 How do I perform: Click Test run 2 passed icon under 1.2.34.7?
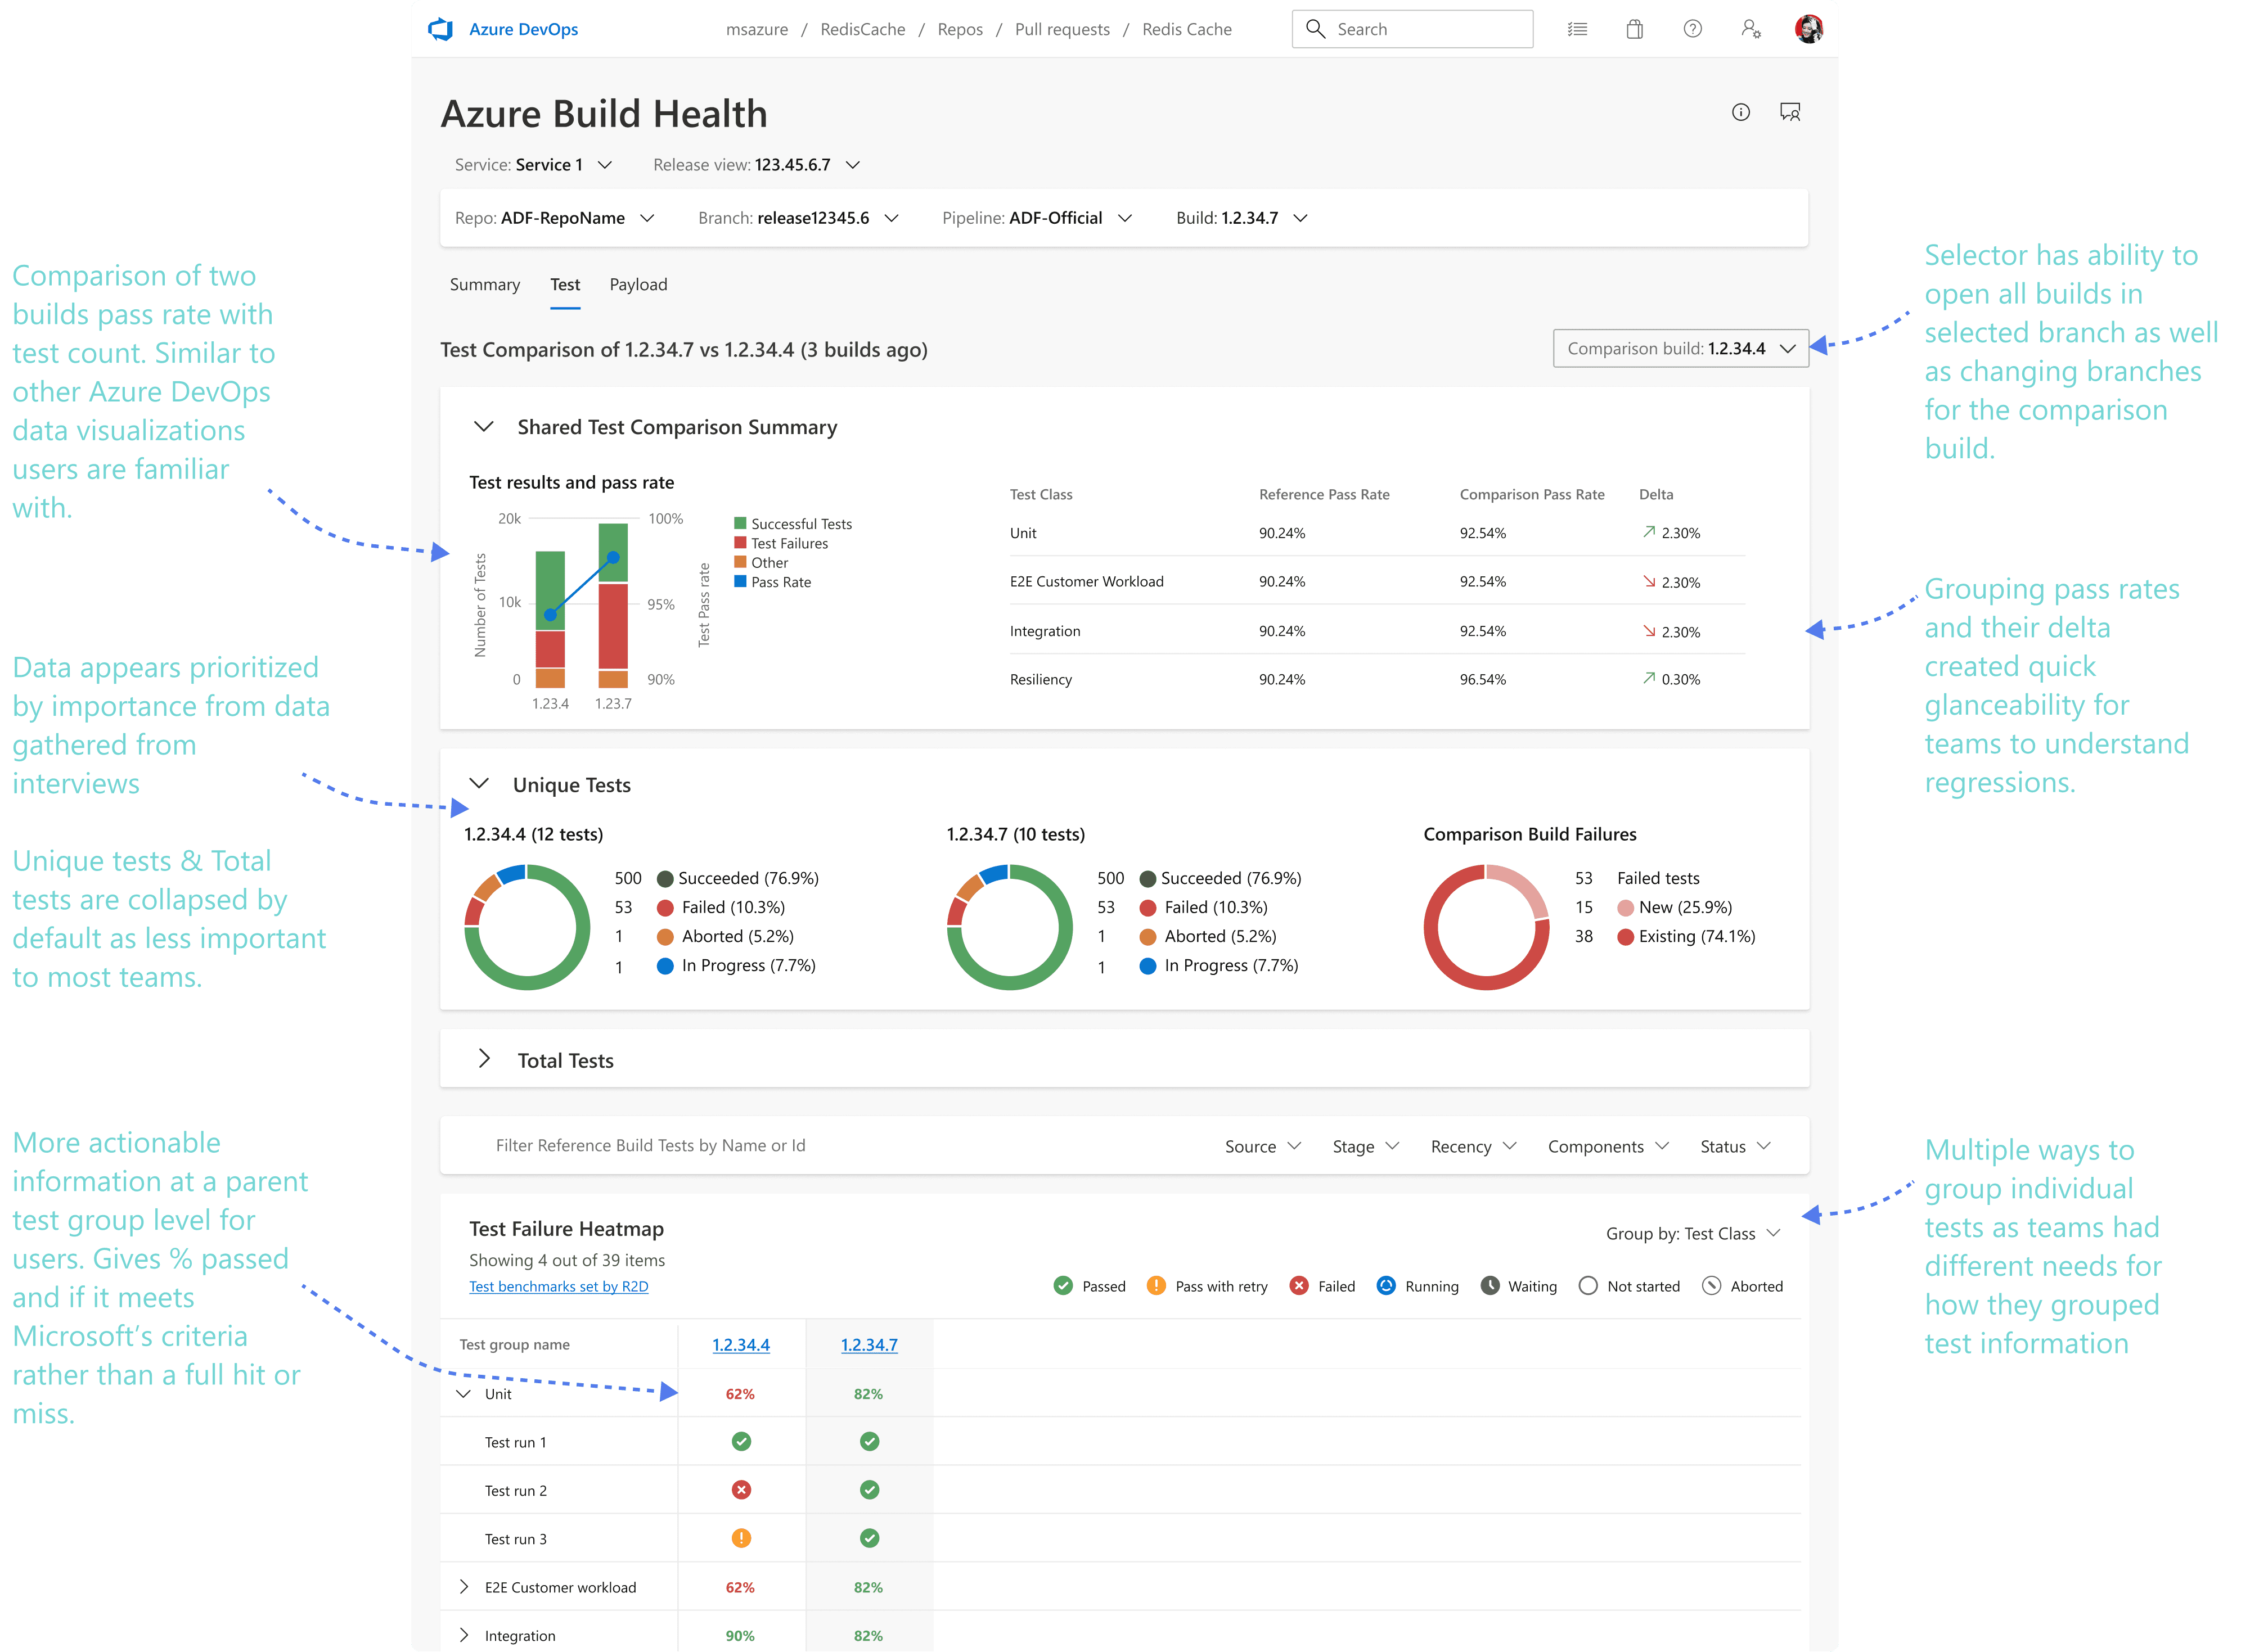[870, 1489]
